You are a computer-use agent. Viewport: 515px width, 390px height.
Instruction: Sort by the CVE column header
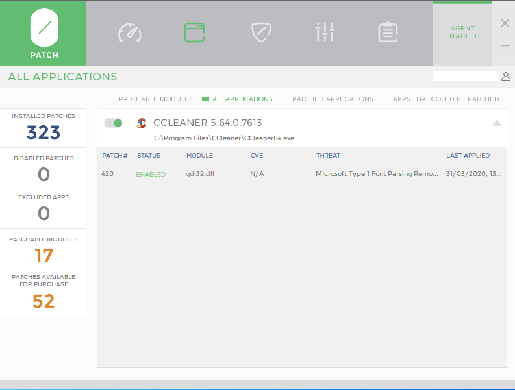(x=257, y=156)
